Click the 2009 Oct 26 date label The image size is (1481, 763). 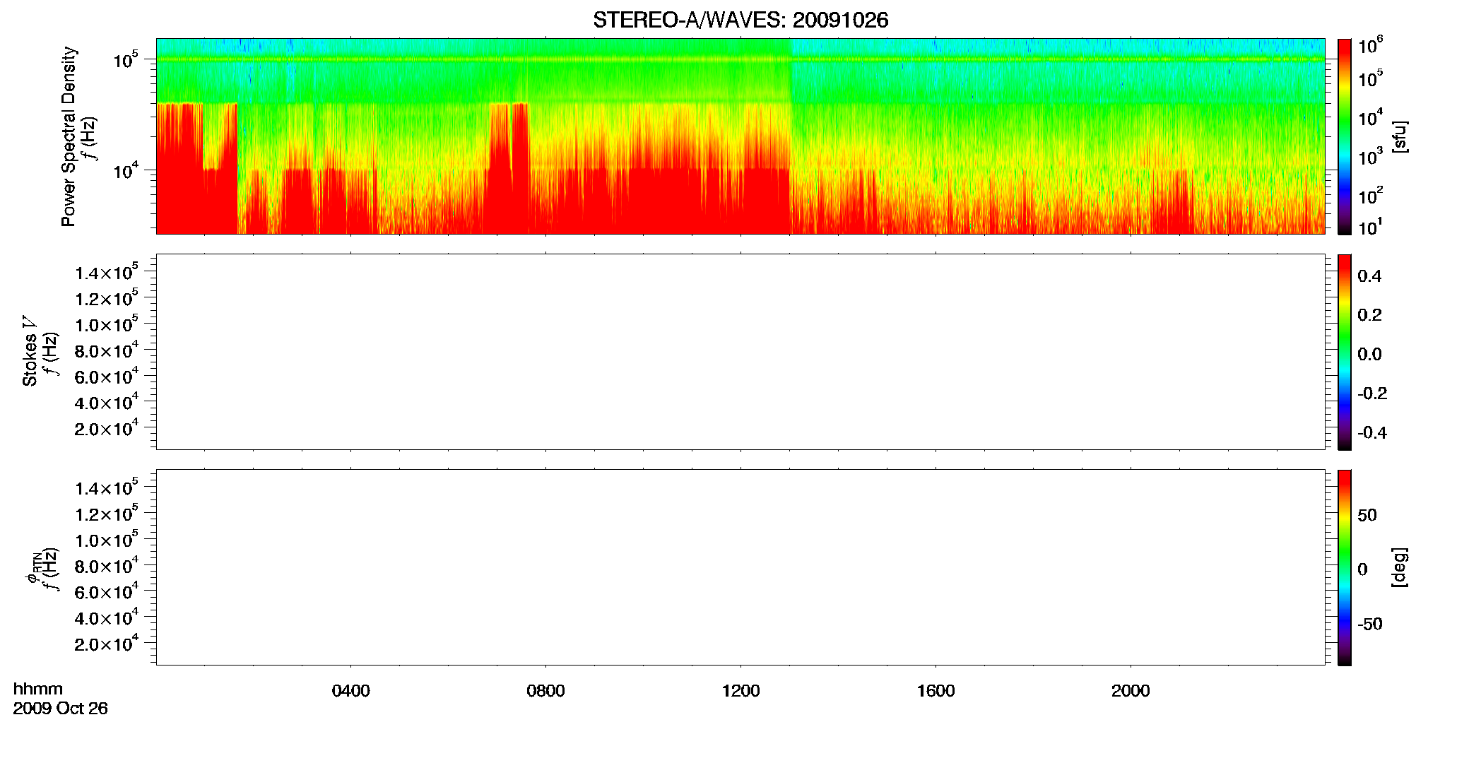(x=60, y=709)
